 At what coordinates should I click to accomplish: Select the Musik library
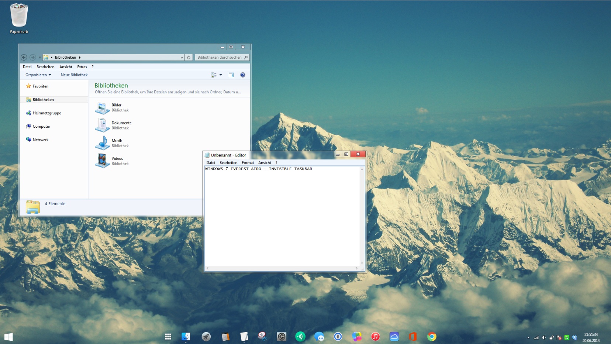(x=112, y=143)
